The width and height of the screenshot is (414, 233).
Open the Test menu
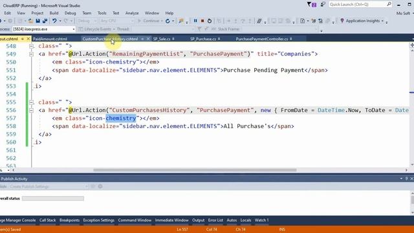click(x=116, y=13)
